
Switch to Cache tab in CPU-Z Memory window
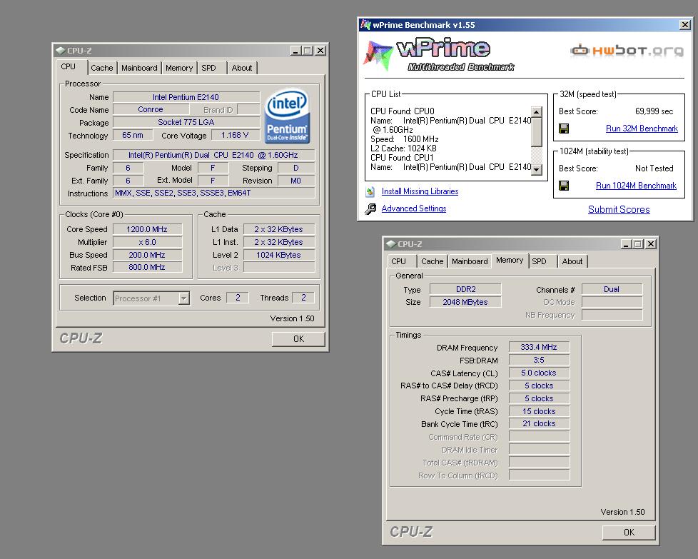tap(433, 261)
